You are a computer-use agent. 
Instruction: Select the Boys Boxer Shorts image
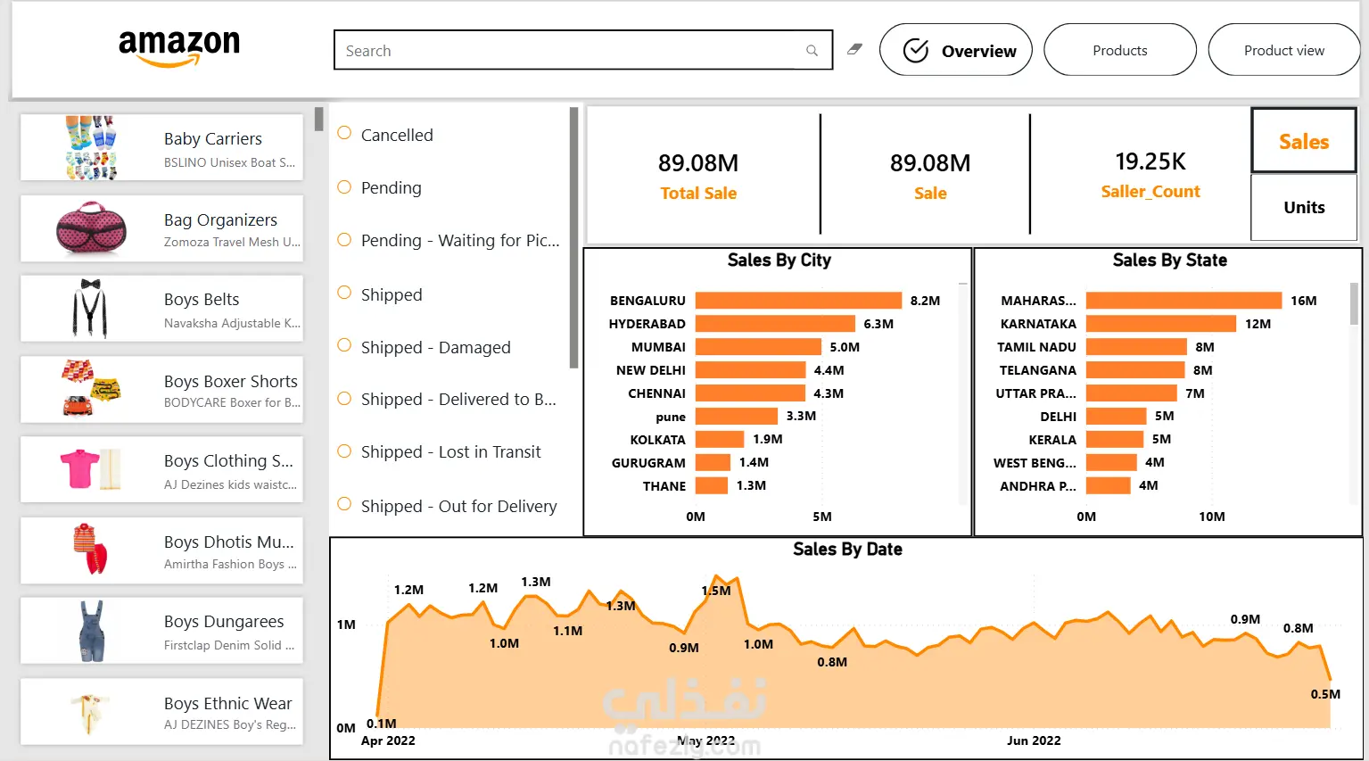91,389
